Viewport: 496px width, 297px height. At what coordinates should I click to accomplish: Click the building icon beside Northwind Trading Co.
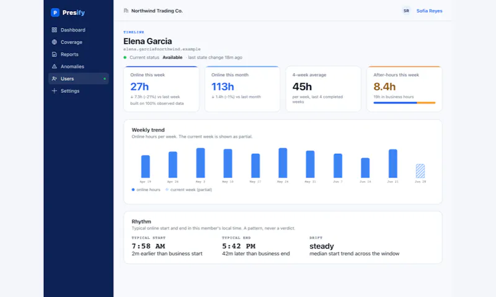[126, 11]
